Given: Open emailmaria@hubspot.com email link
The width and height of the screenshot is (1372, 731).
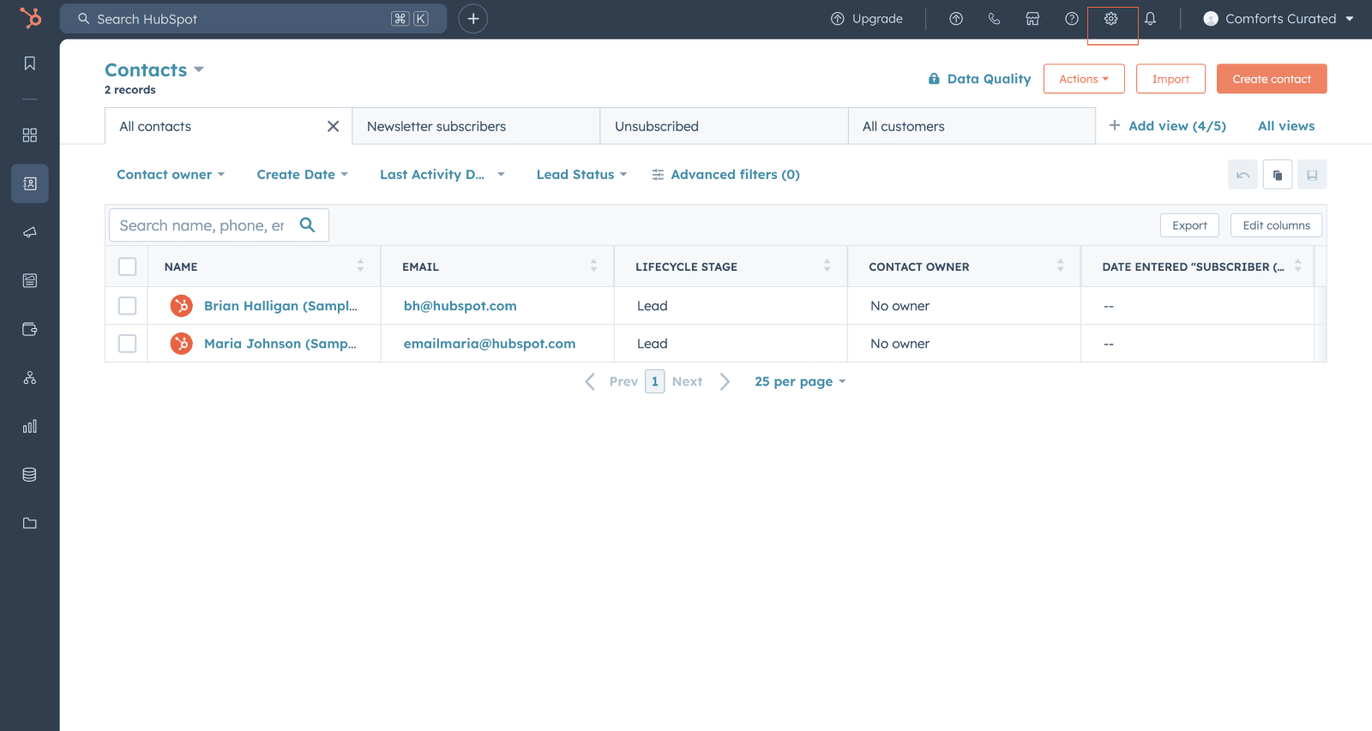Looking at the screenshot, I should click(490, 344).
